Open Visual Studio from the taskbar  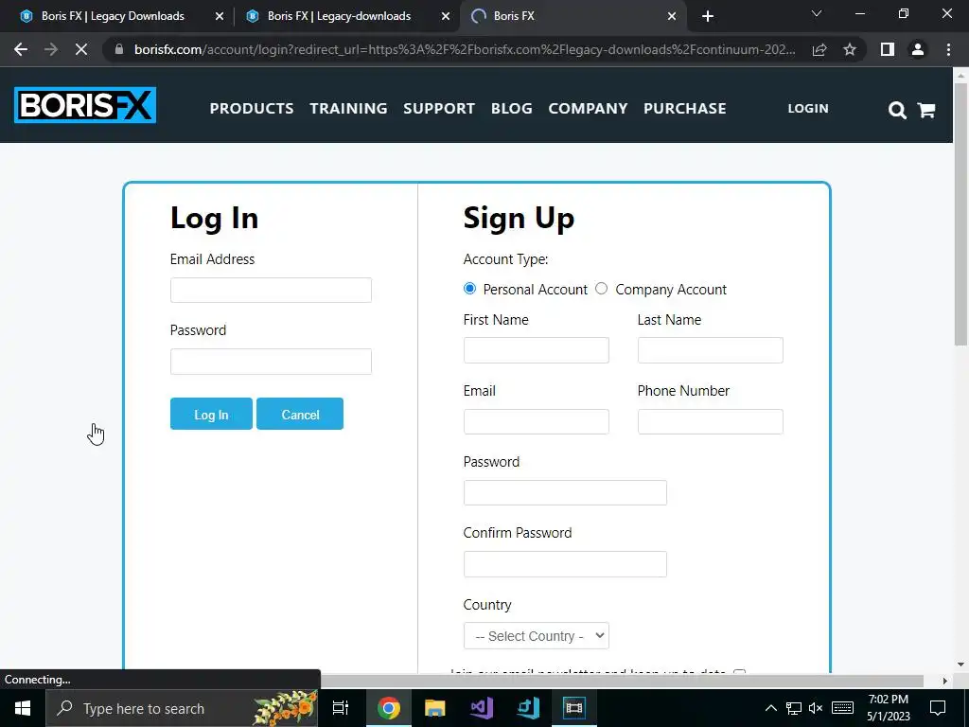(x=482, y=708)
